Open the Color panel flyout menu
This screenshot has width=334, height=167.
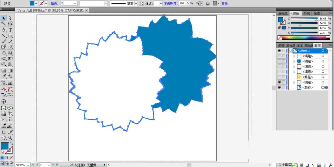point(330,13)
